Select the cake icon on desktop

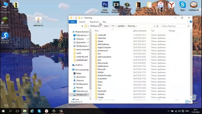(193, 6)
